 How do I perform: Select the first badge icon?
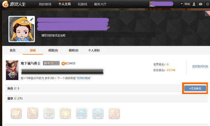coord(16,113)
